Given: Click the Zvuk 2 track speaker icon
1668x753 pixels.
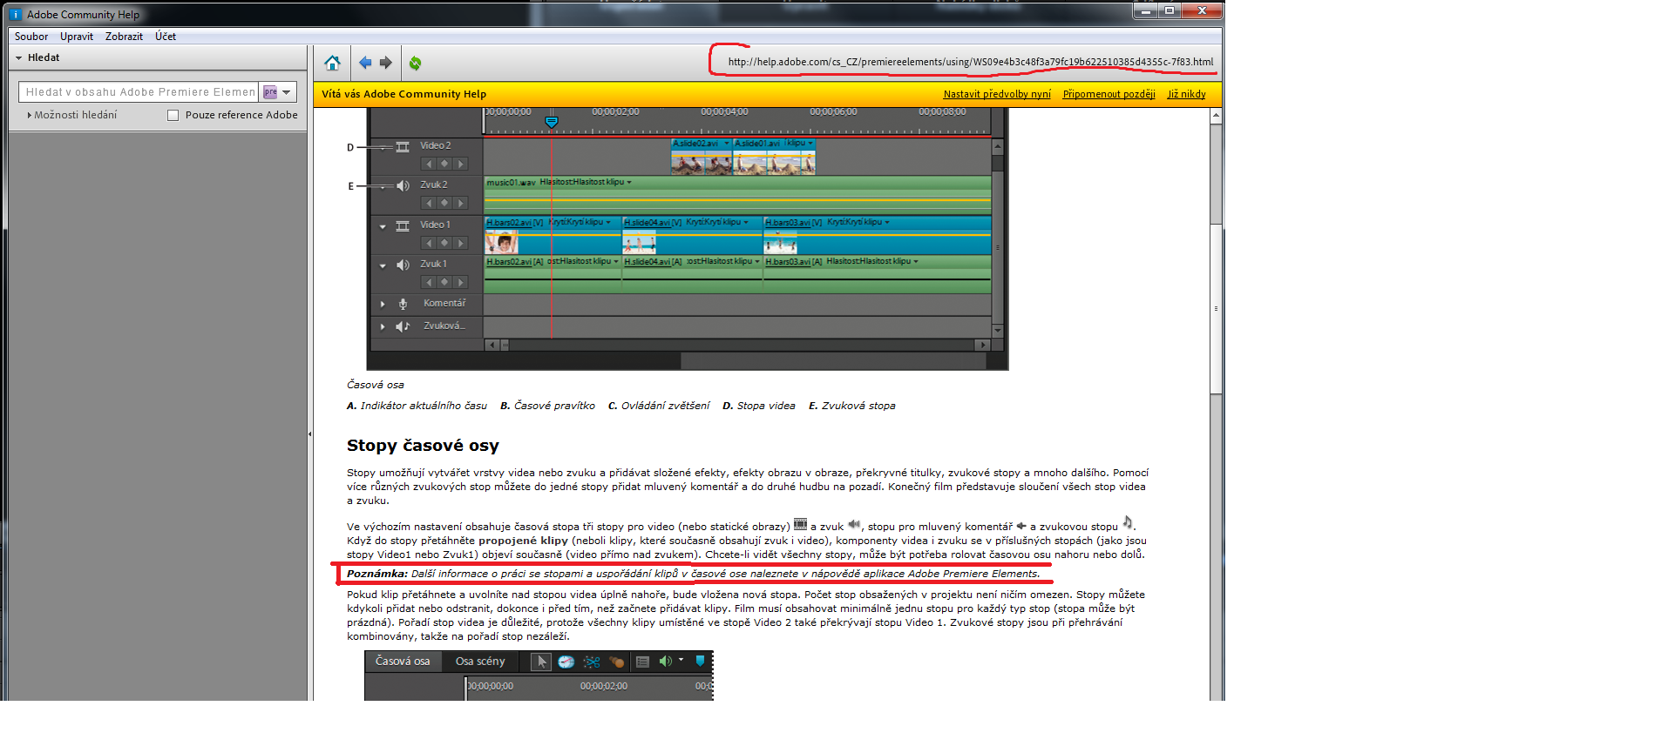Looking at the screenshot, I should pyautogui.click(x=403, y=185).
